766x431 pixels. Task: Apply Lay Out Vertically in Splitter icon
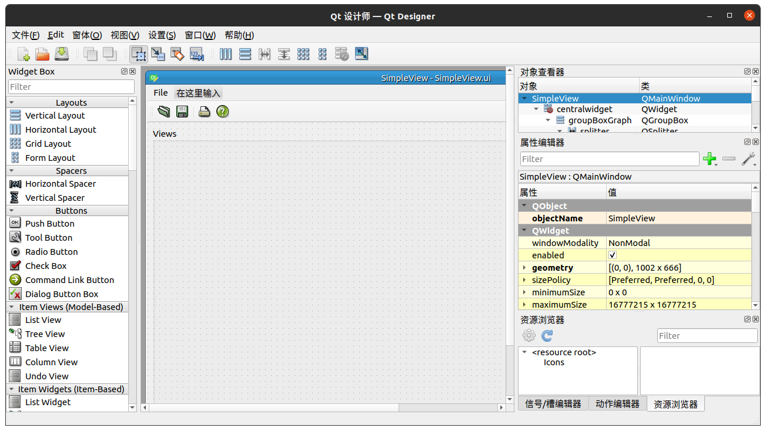[284, 54]
